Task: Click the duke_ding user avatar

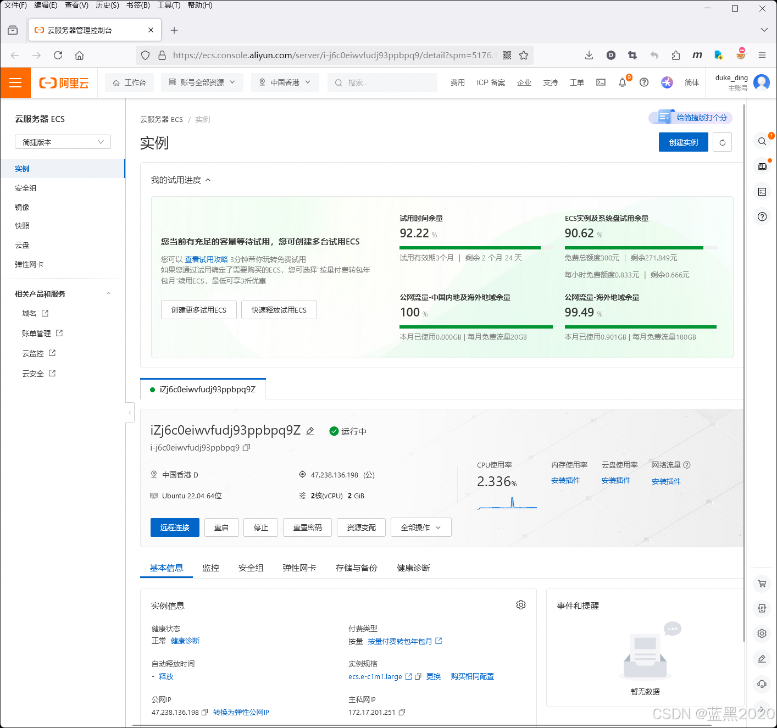Action: pos(762,82)
